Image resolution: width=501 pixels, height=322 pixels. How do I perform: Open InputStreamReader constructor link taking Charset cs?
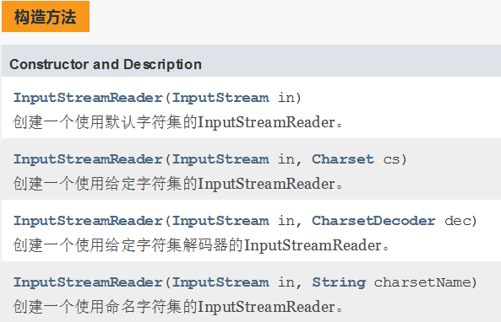88,159
